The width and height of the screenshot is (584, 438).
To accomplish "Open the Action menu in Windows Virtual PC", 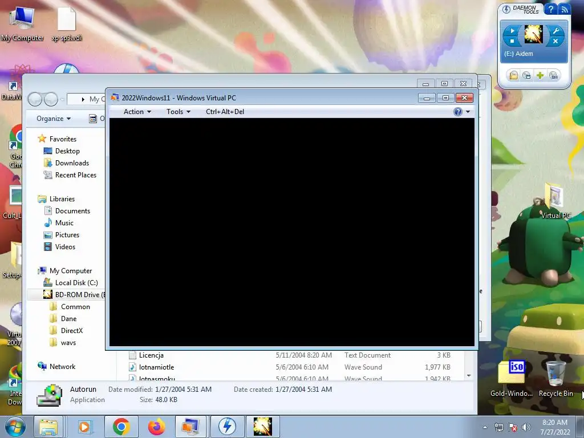I will pos(137,112).
